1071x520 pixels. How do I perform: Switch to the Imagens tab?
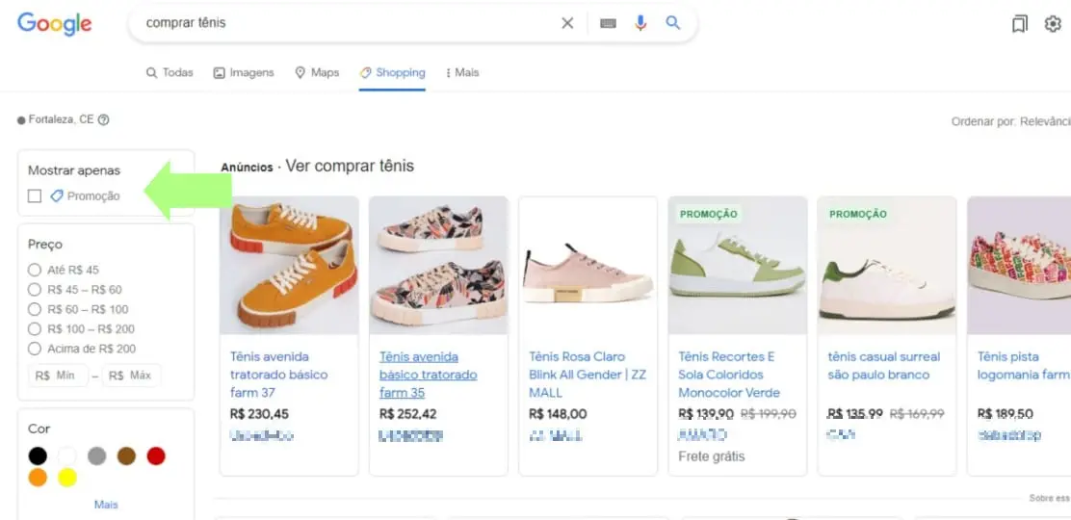[x=244, y=73]
